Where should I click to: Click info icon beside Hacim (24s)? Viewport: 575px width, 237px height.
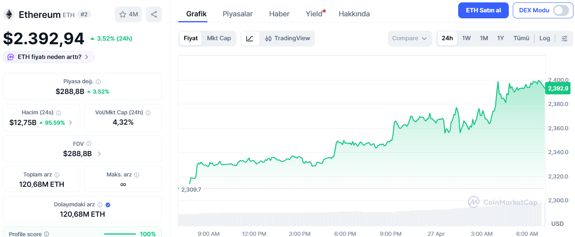point(58,113)
